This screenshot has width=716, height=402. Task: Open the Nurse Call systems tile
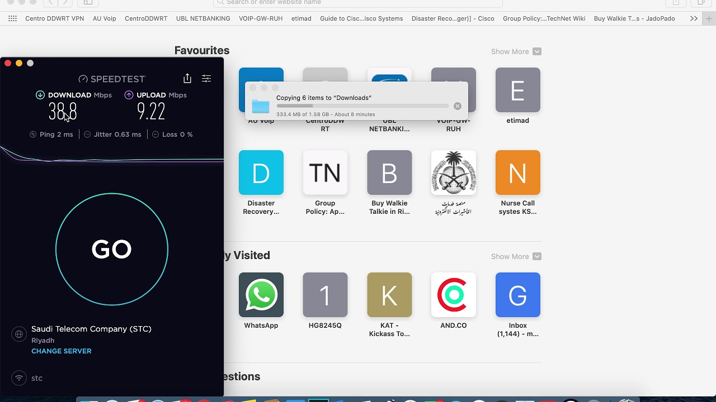pyautogui.click(x=518, y=173)
